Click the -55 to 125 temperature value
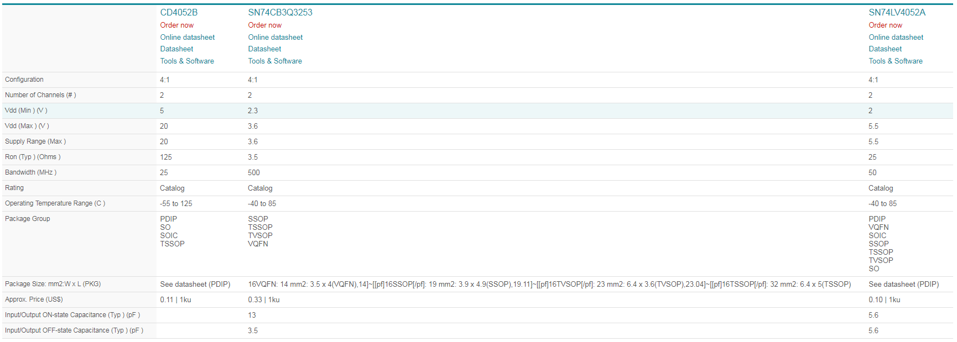Screen dimensions: 957x342 (x=176, y=203)
